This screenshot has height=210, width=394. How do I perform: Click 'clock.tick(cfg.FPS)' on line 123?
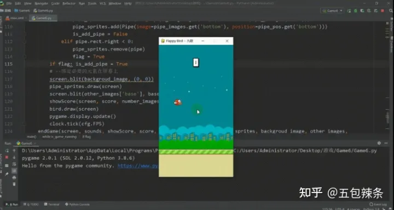point(77,124)
